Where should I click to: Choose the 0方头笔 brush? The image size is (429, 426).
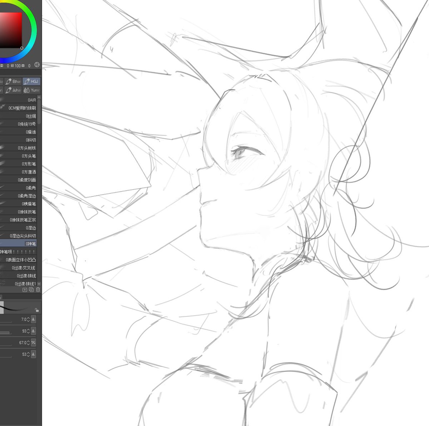click(18, 156)
